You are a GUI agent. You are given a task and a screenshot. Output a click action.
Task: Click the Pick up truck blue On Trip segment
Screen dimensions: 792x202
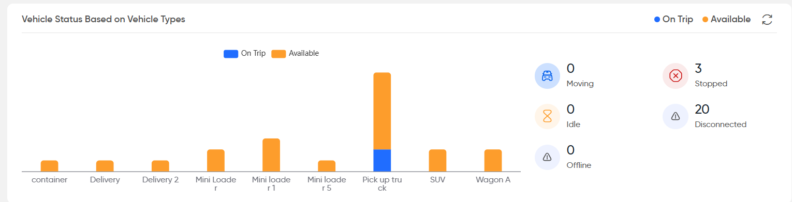382,161
